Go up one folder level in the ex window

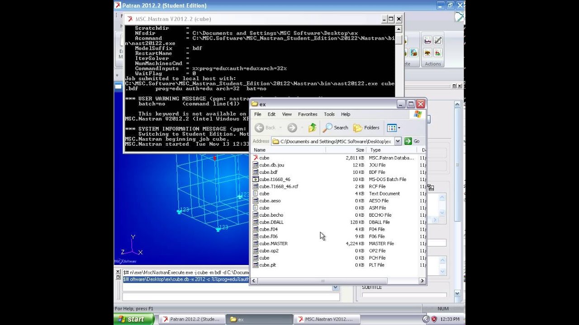312,128
